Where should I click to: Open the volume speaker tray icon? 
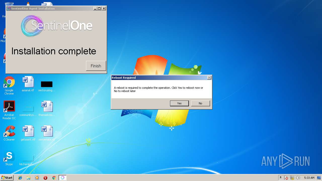[298, 178]
